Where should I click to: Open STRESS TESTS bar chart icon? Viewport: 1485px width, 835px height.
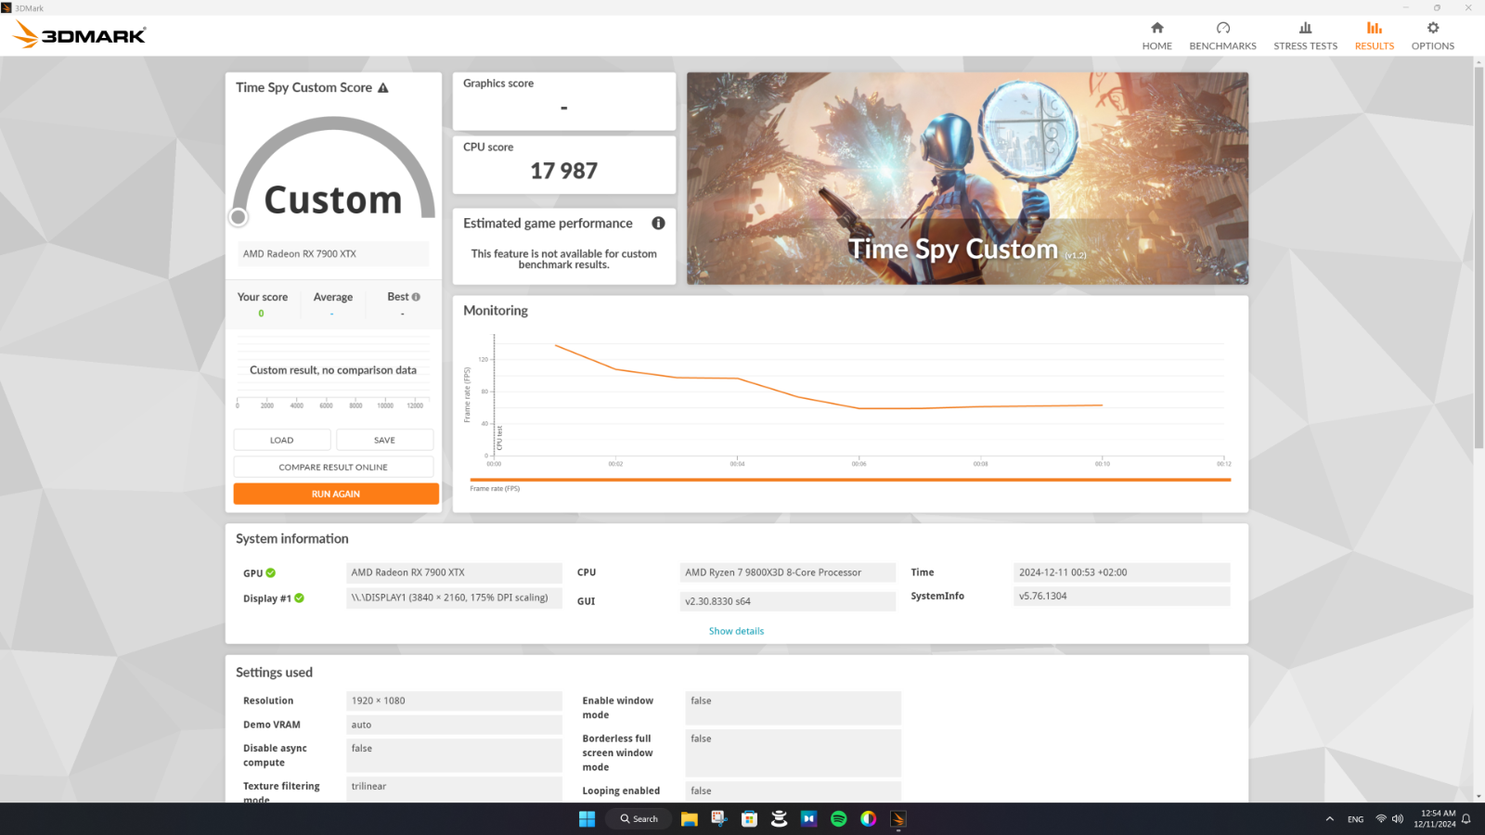[x=1305, y=28]
